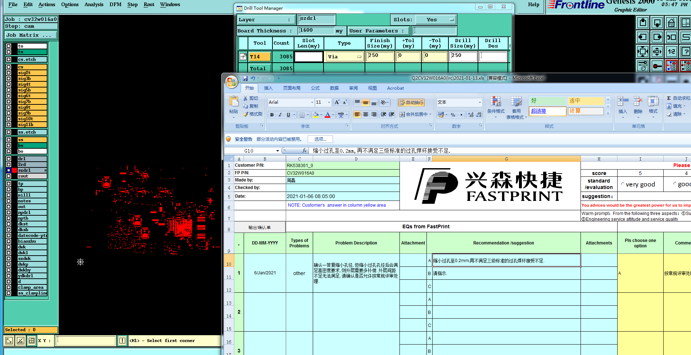Click the Board Thickness 1600 field
This screenshot has height=355, width=691.
click(316, 30)
